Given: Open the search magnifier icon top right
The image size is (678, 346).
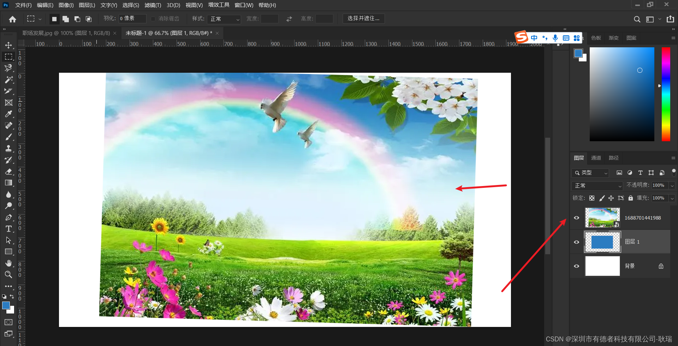Looking at the screenshot, I should tap(637, 19).
